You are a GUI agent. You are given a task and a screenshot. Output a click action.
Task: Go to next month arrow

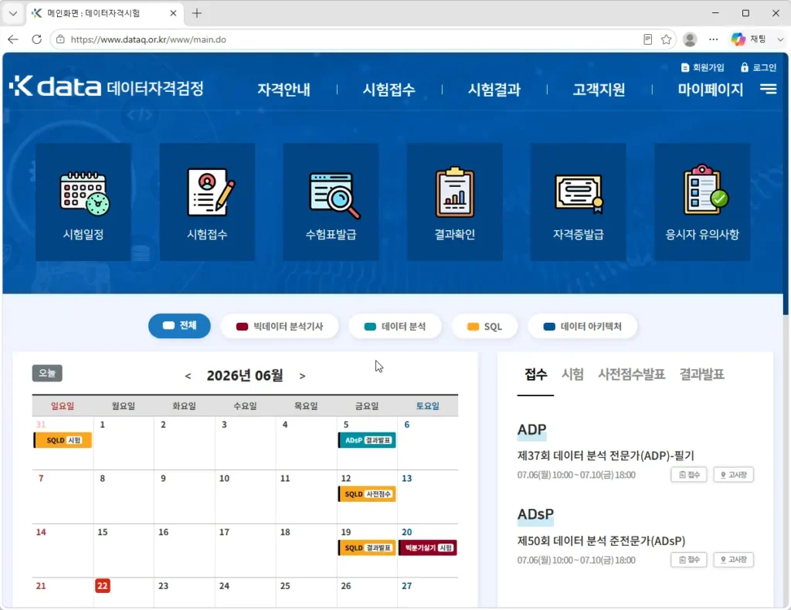302,376
